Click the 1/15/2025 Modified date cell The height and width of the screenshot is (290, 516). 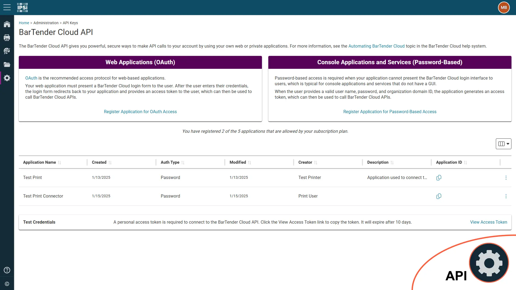pos(239,196)
